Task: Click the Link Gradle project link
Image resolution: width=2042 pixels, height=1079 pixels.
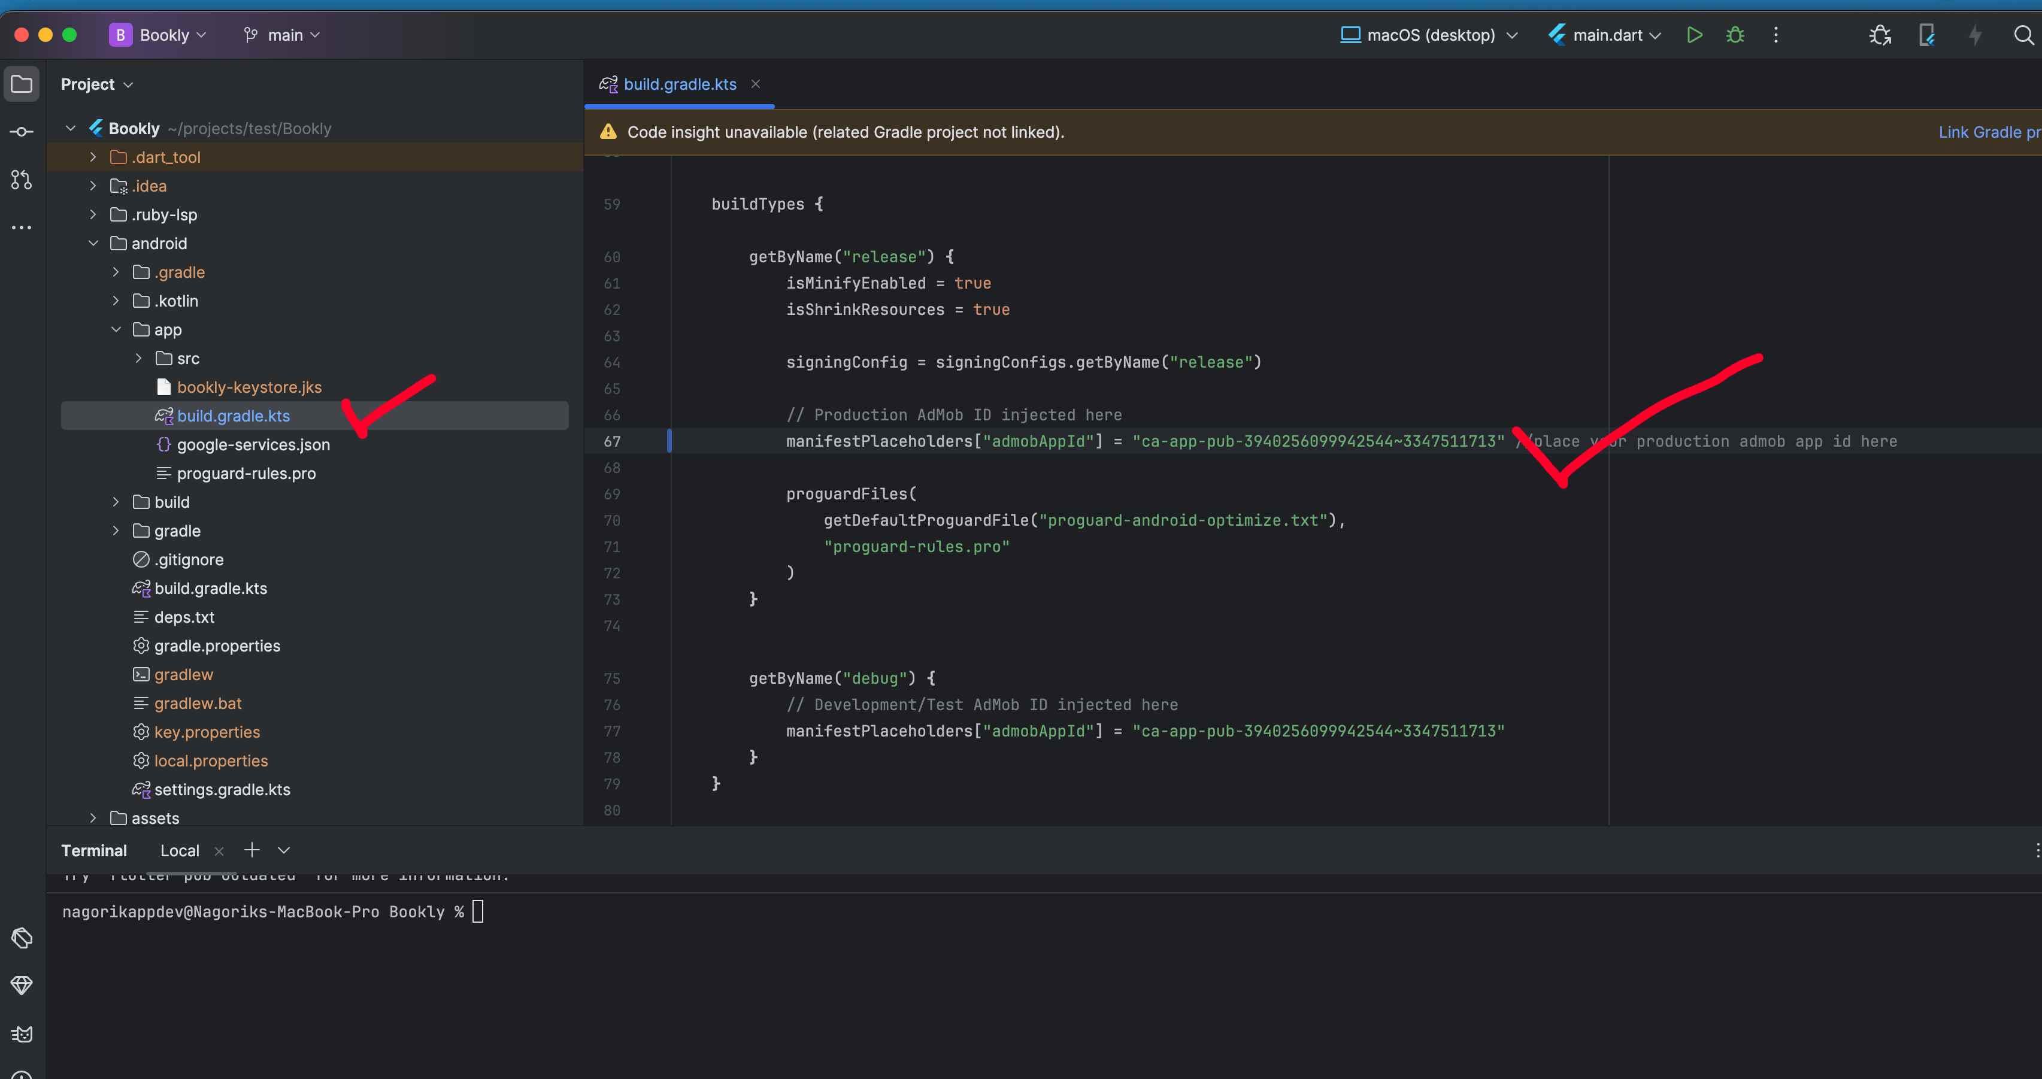Action: click(1990, 132)
